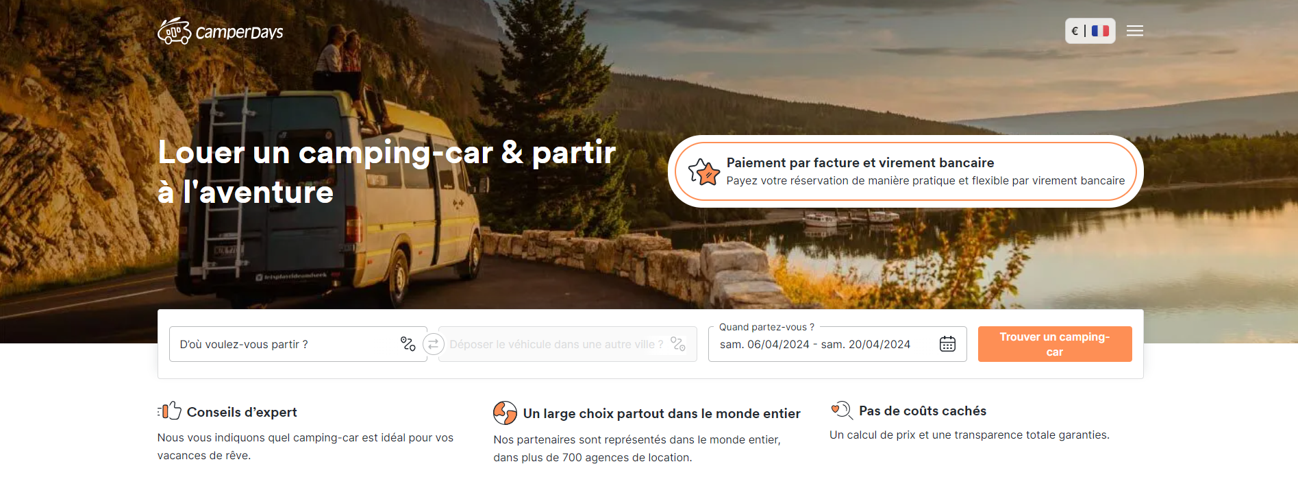Click the euro currency symbol

click(1075, 31)
